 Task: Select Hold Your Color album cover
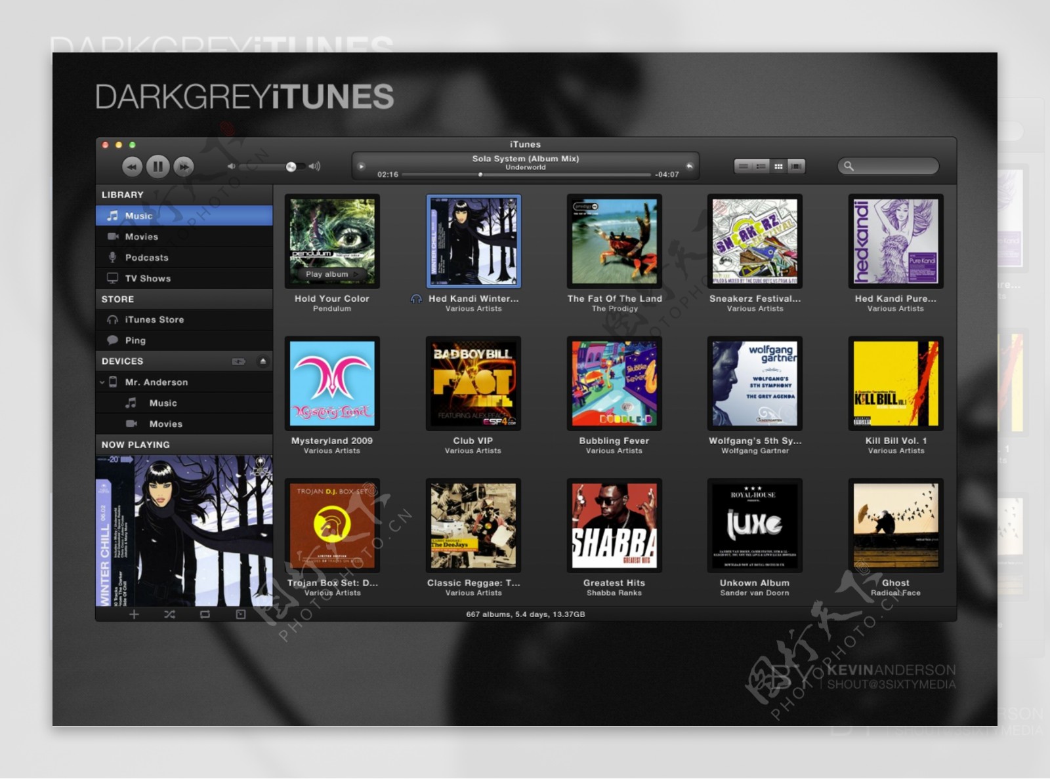332,241
